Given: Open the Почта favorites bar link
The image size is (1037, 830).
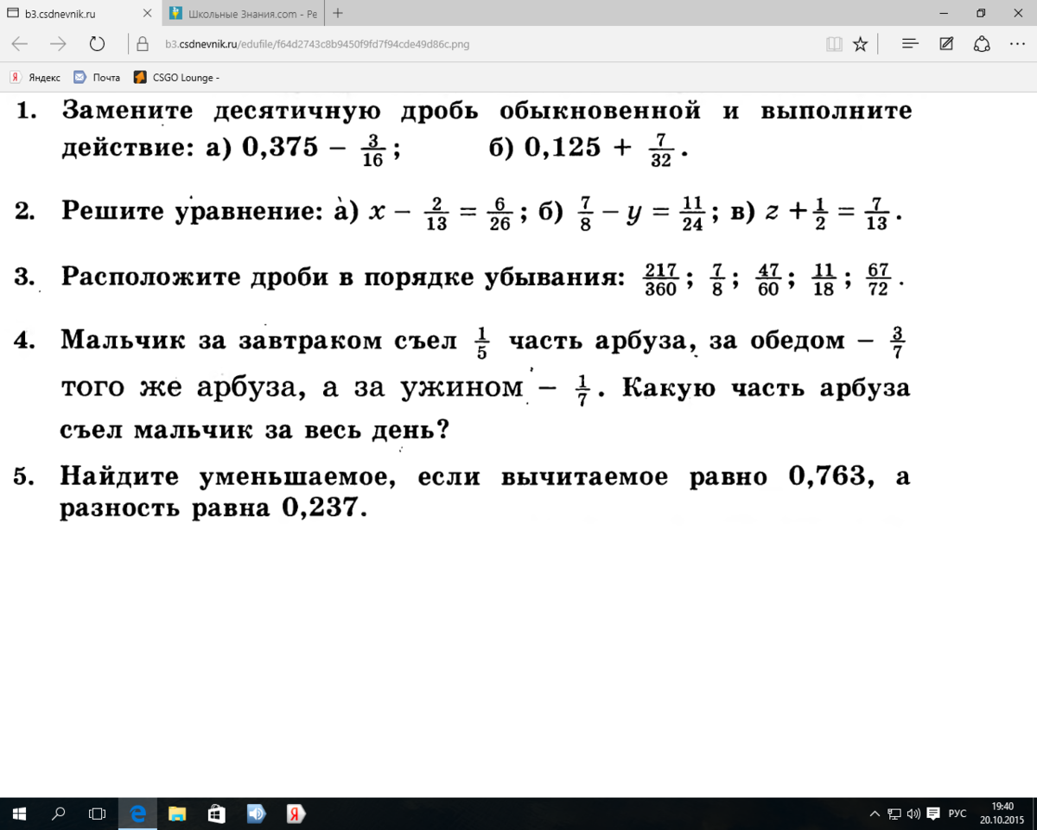Looking at the screenshot, I should pyautogui.click(x=97, y=77).
